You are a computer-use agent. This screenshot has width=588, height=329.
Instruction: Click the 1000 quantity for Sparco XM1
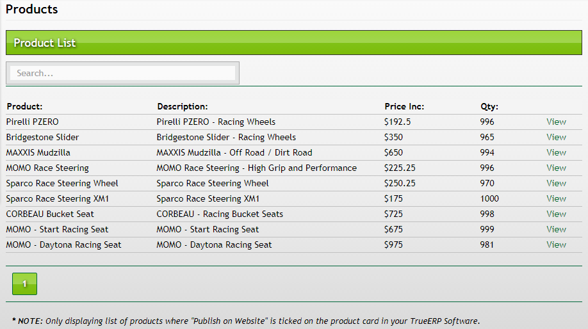point(490,198)
